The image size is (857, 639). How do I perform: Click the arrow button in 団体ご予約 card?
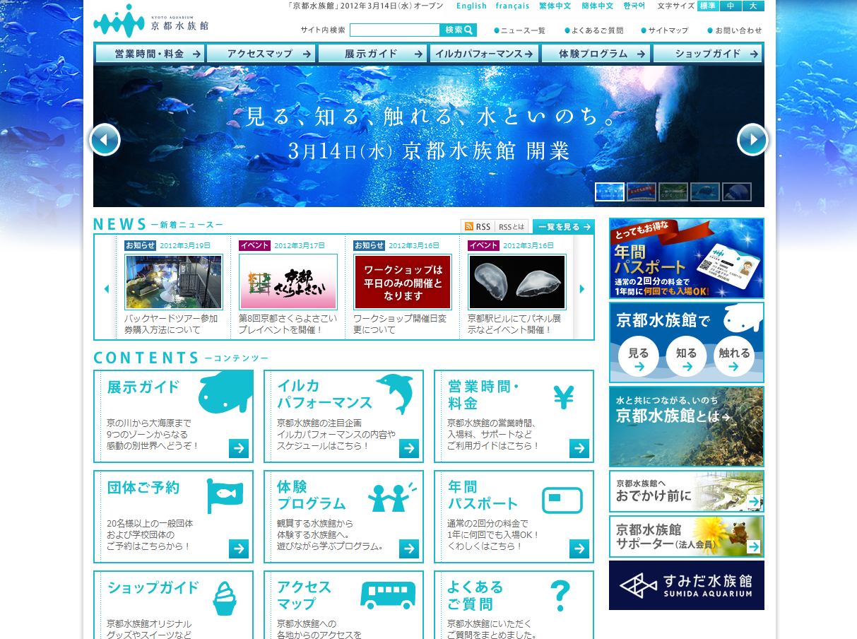coord(239,549)
